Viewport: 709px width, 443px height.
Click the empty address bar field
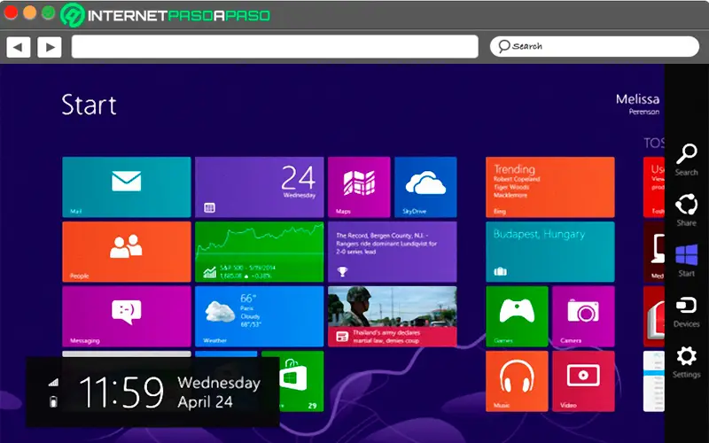pyautogui.click(x=275, y=47)
